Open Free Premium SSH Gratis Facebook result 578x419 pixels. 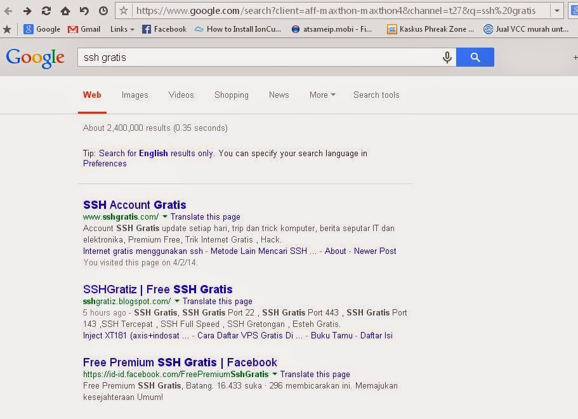click(x=180, y=362)
